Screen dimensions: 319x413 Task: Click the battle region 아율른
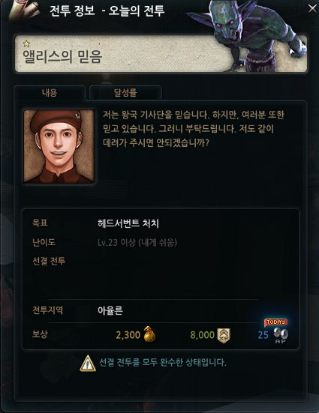(x=110, y=310)
